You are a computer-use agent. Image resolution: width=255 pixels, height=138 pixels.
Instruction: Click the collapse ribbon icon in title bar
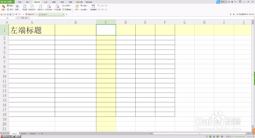coord(240,2)
